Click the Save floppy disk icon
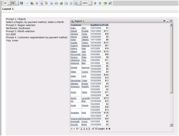 point(21,3)
